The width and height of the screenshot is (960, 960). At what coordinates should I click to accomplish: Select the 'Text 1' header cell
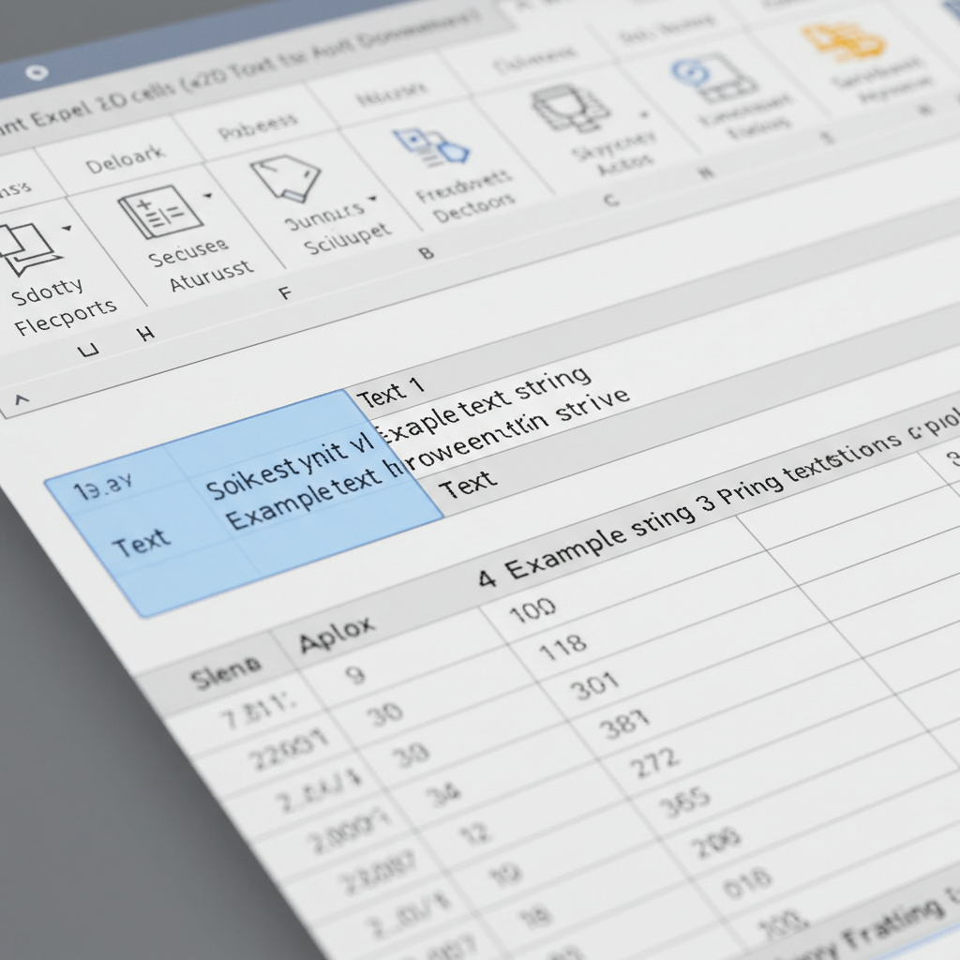click(391, 392)
